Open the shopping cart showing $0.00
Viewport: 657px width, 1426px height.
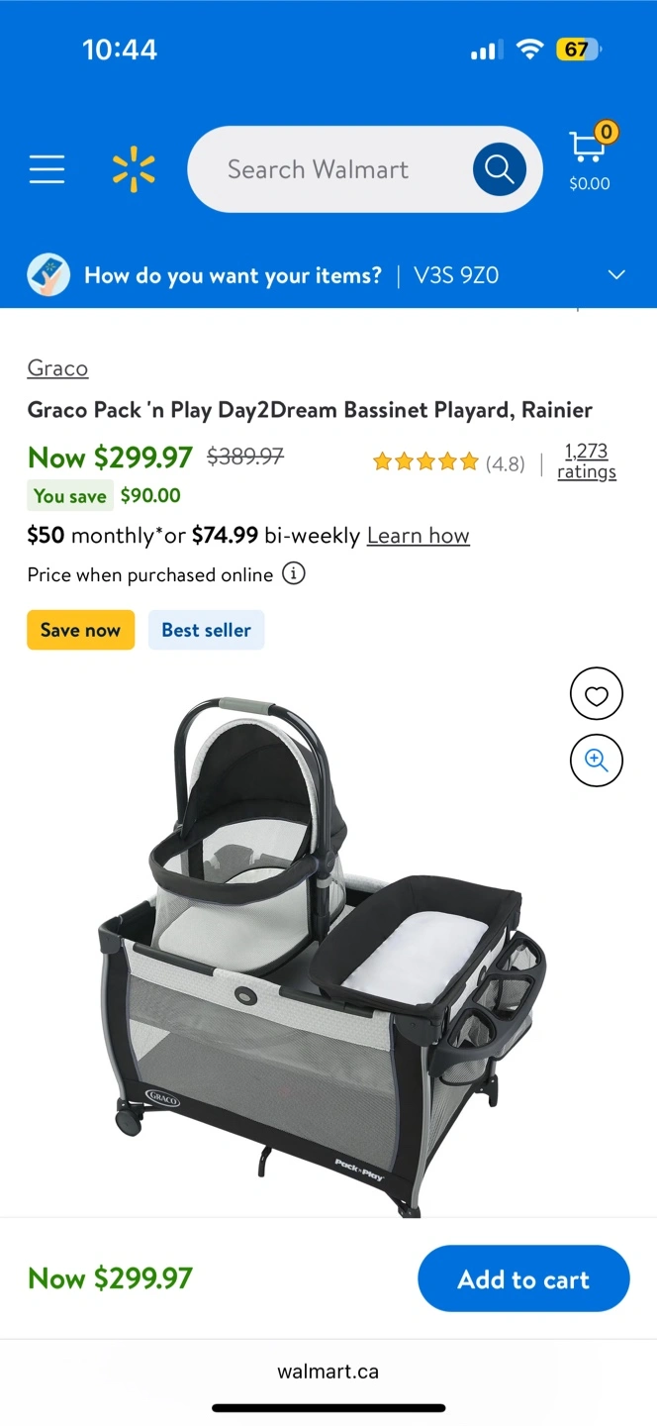(x=590, y=157)
